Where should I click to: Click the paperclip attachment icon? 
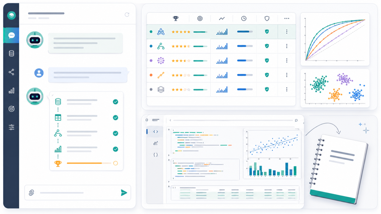pos(31,192)
